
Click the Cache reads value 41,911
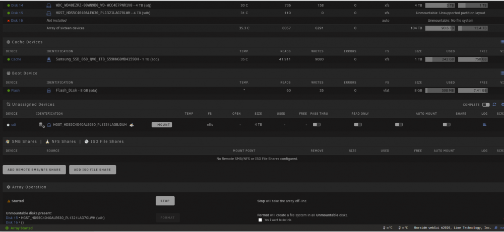tap(285, 59)
